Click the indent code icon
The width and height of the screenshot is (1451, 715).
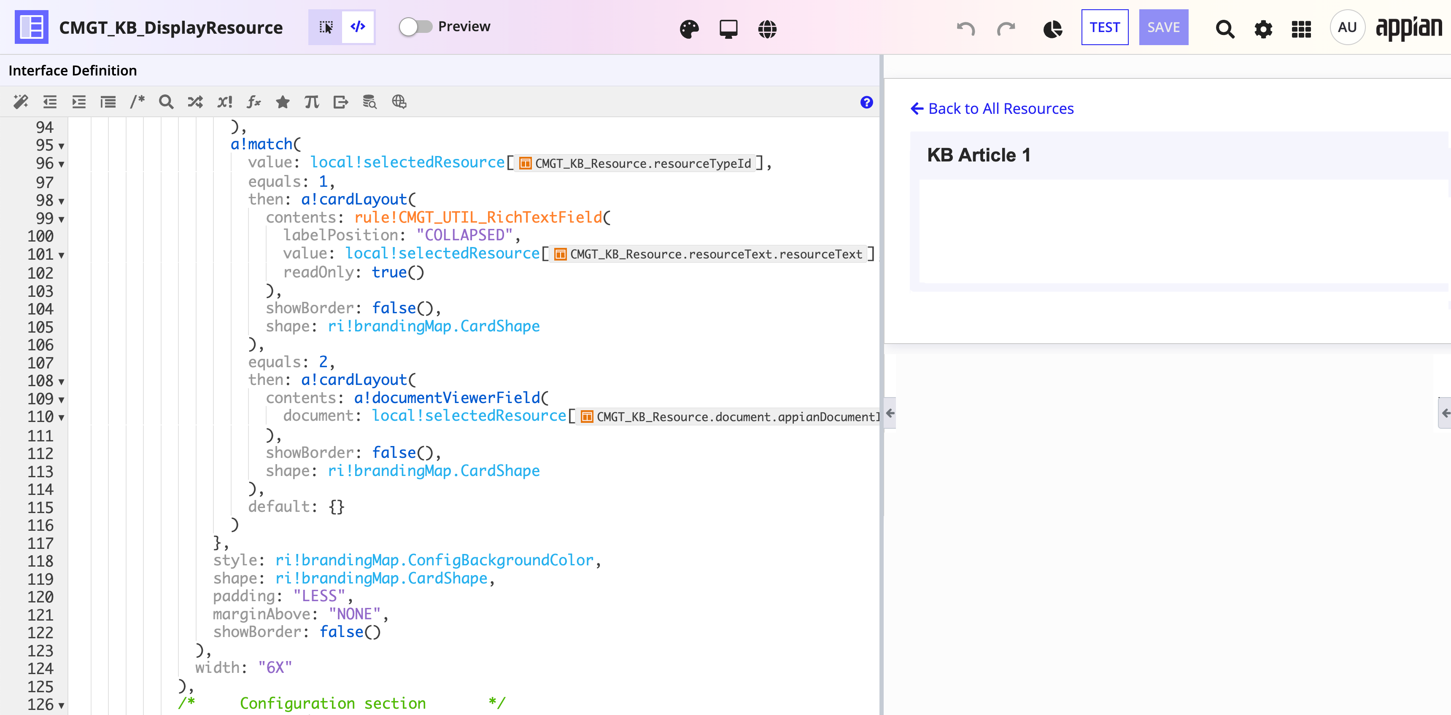(x=79, y=102)
